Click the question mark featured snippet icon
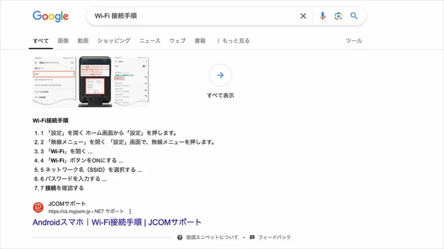Image resolution: width=444 pixels, height=249 pixels. pos(180,237)
